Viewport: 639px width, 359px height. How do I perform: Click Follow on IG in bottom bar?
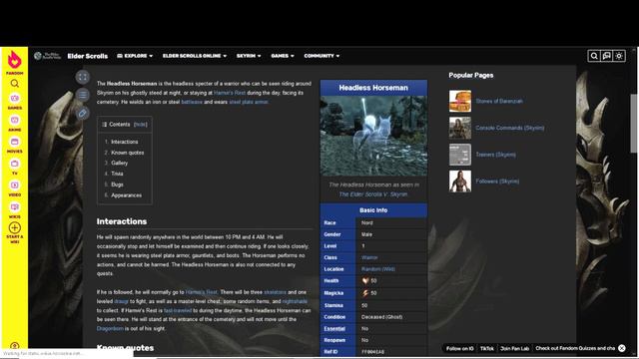459,348
